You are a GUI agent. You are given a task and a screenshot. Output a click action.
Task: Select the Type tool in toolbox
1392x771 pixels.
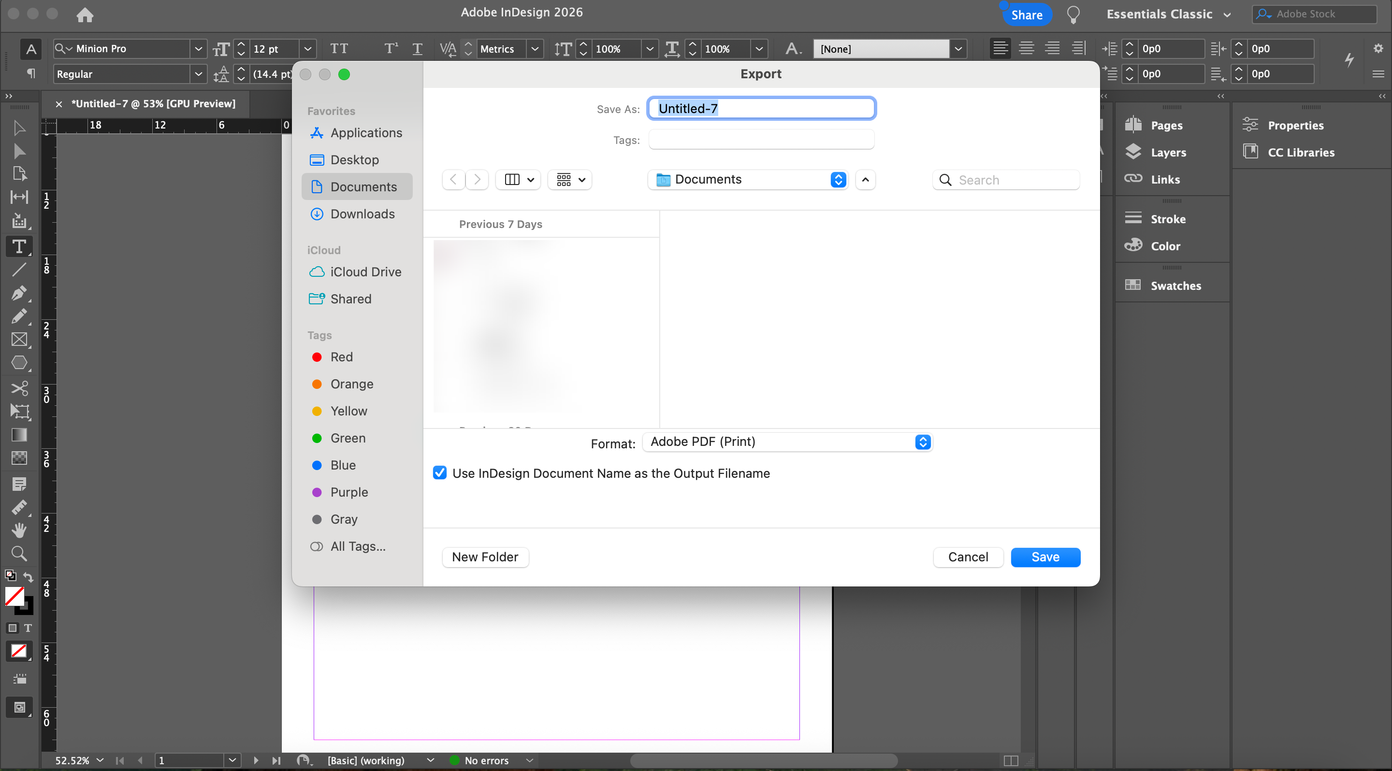click(19, 247)
